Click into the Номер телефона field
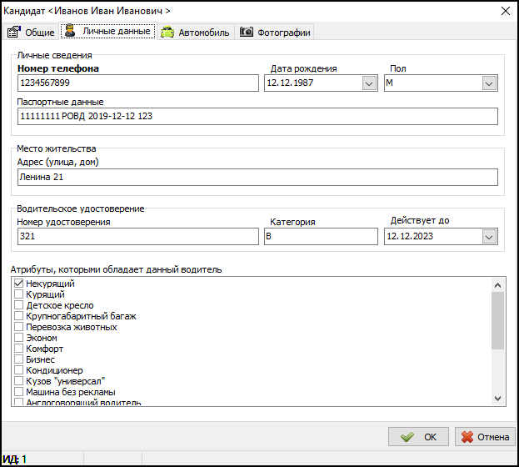Image resolution: width=519 pixels, height=467 pixels. pos(137,83)
